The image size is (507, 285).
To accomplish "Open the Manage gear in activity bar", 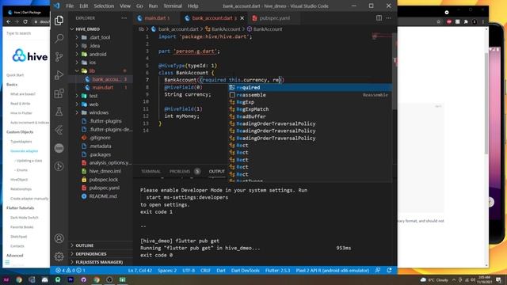I will [59, 256].
